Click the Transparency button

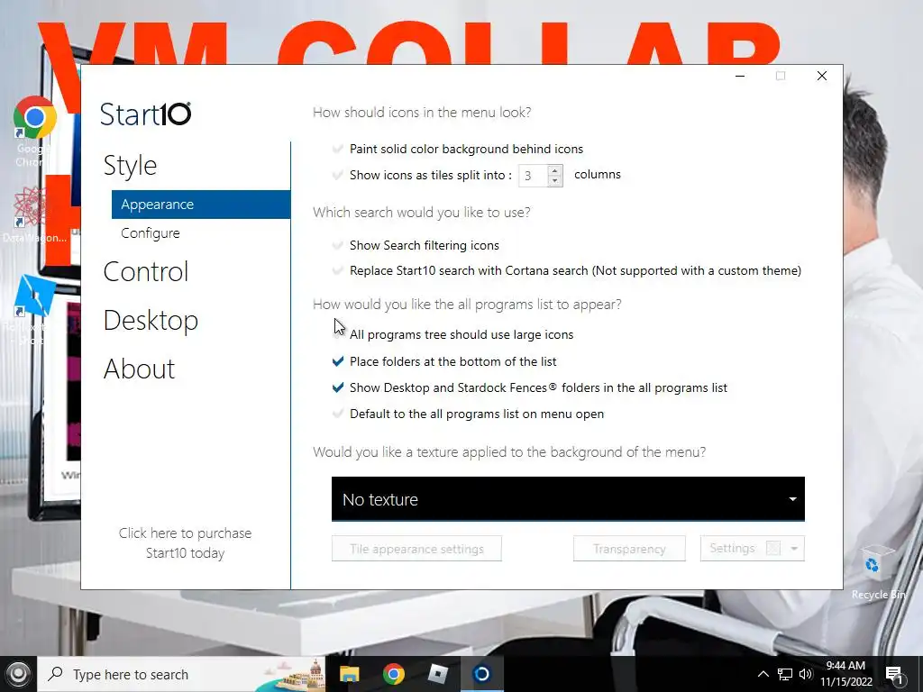point(629,549)
